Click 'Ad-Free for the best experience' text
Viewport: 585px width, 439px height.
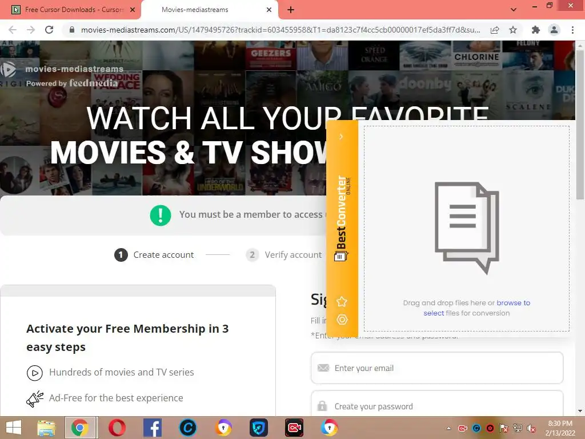pos(116,398)
